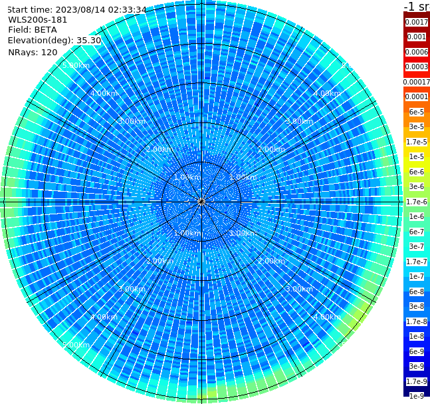Click the 0.0006 colorbar value
430x404 pixels.
point(417,52)
